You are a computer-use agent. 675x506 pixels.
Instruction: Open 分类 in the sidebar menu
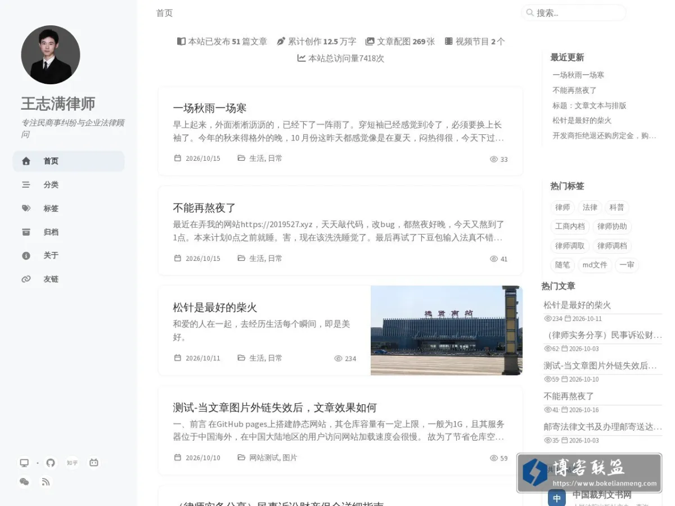pyautogui.click(x=69, y=185)
